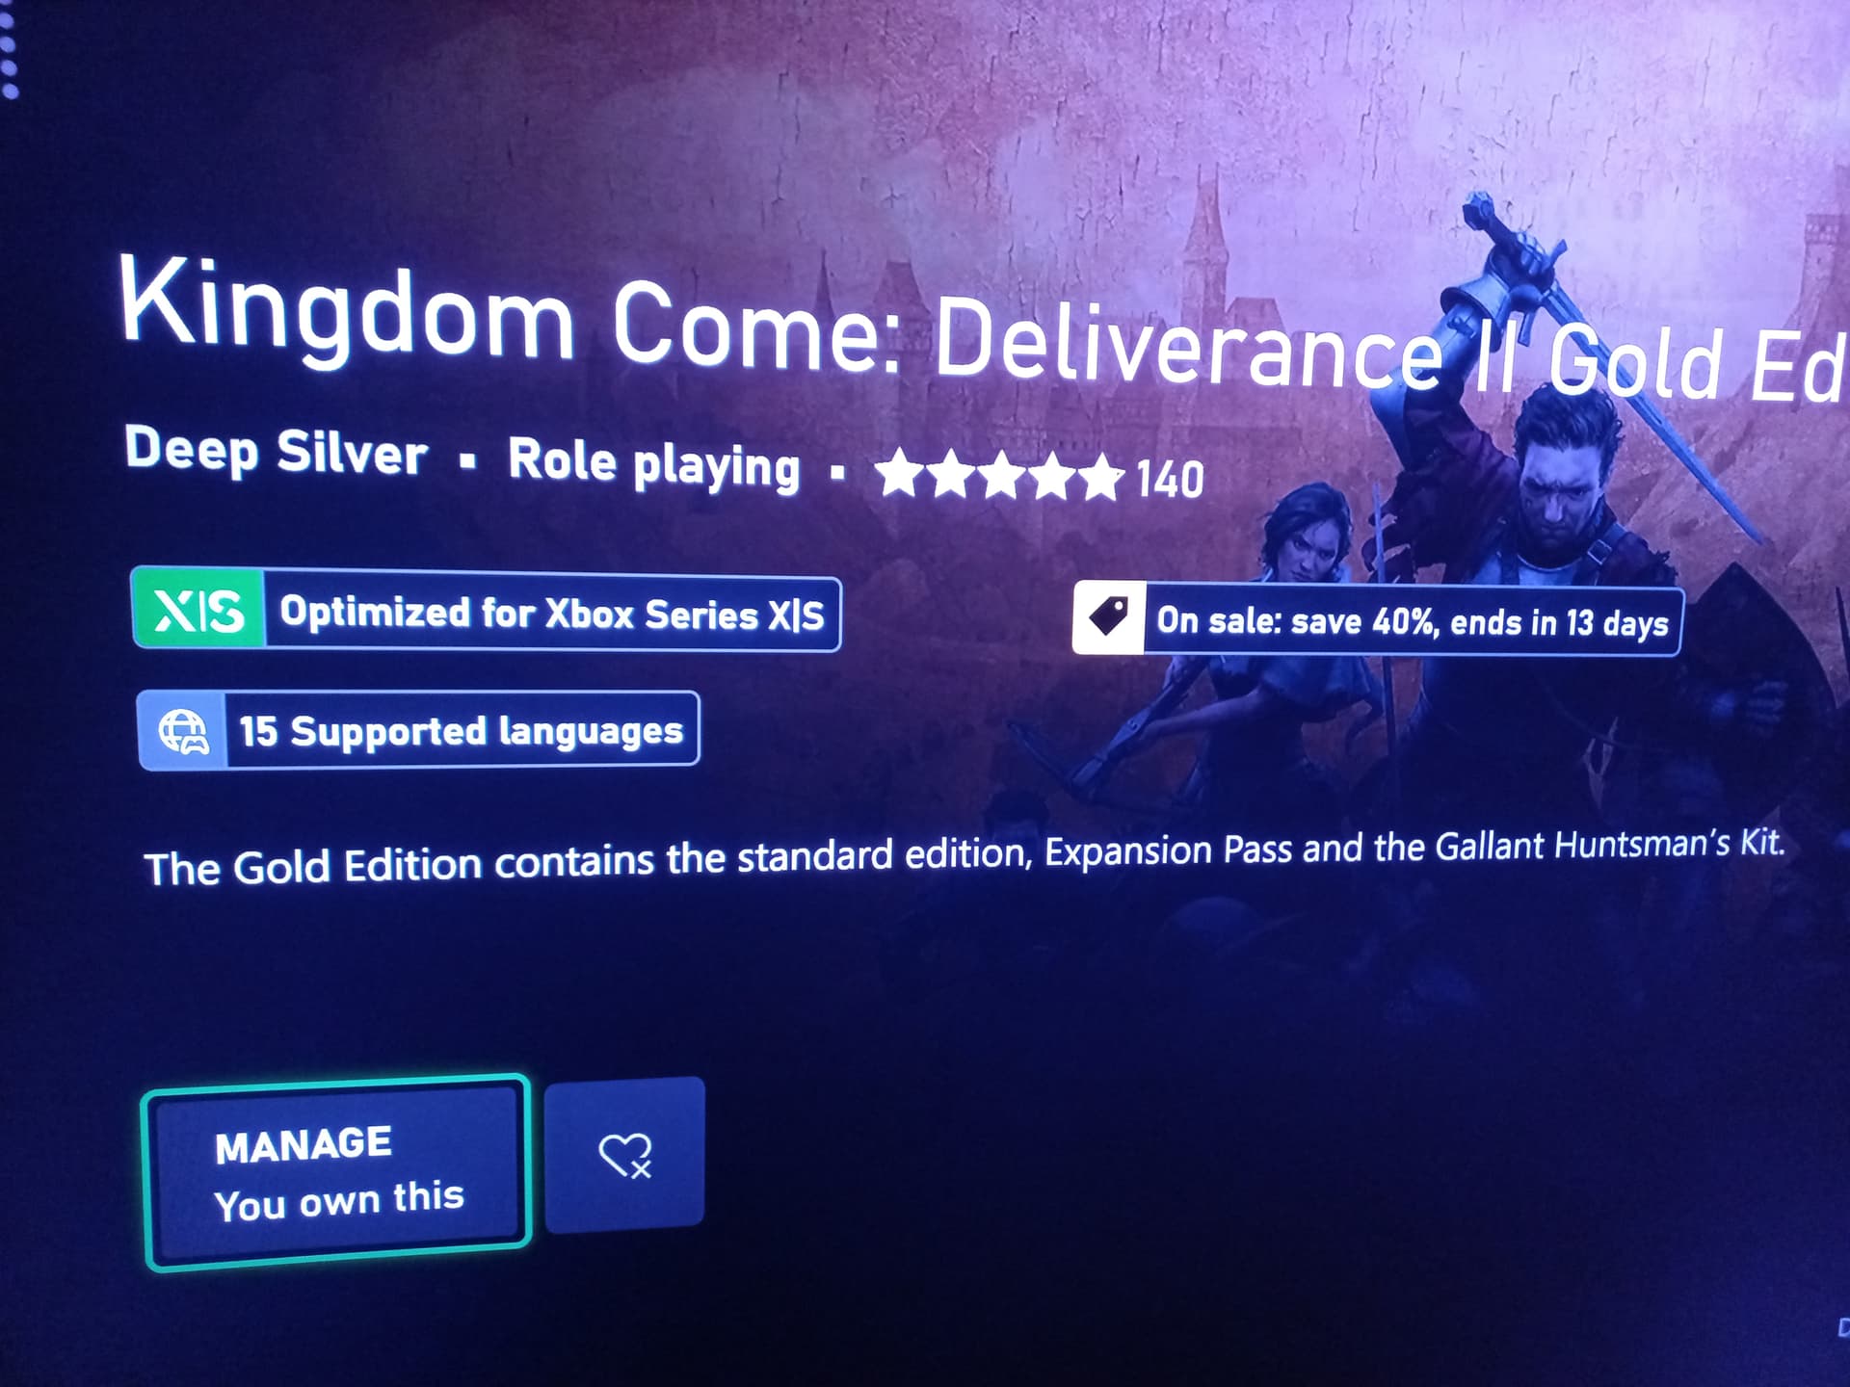Click the MANAGE You own this button
The image size is (1850, 1387).
click(336, 1172)
